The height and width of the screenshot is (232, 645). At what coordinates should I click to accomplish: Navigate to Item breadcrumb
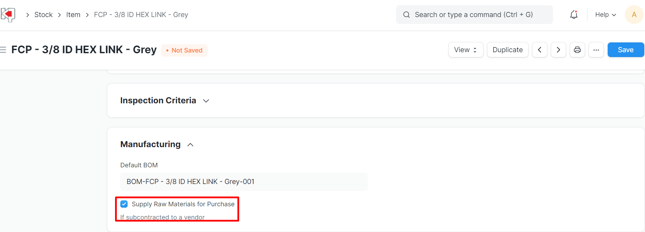(73, 15)
